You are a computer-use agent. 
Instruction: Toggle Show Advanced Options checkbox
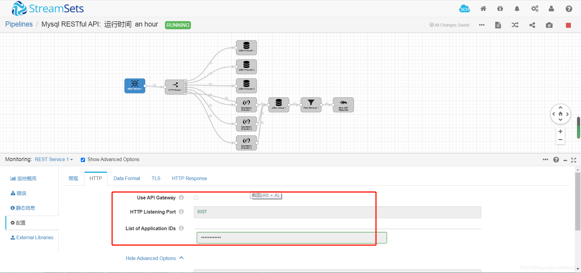83,160
